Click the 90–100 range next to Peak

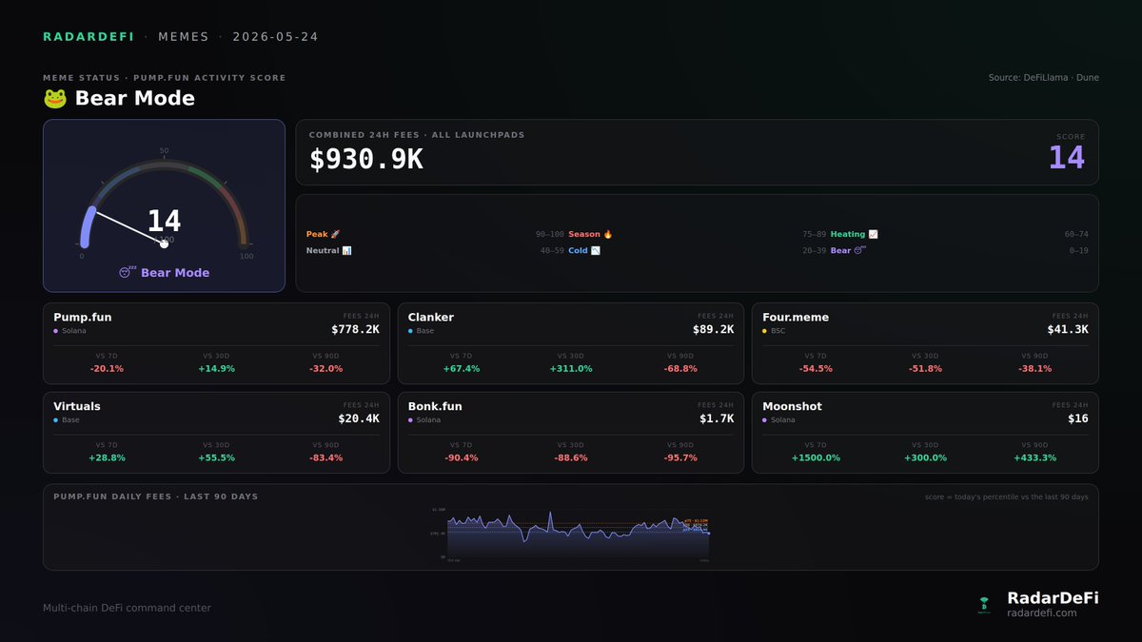click(550, 234)
